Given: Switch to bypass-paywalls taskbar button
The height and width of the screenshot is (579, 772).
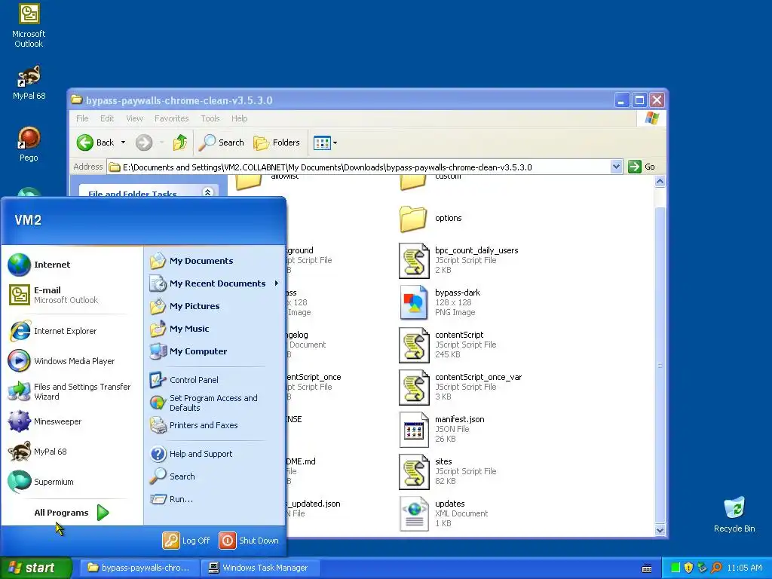Looking at the screenshot, I should click(139, 568).
